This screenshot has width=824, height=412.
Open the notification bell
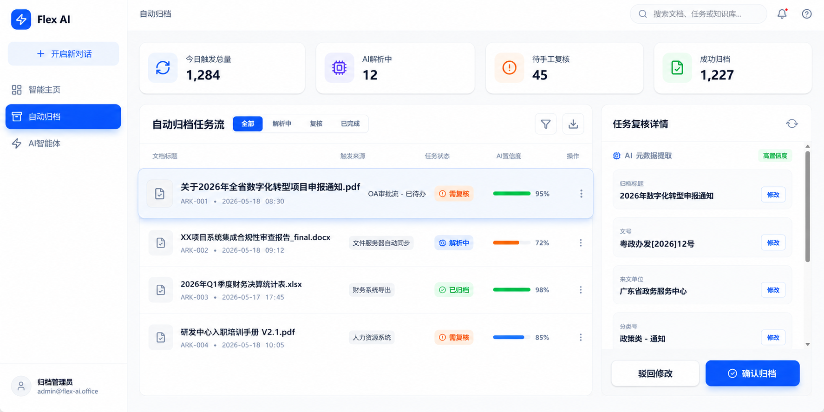coord(782,14)
